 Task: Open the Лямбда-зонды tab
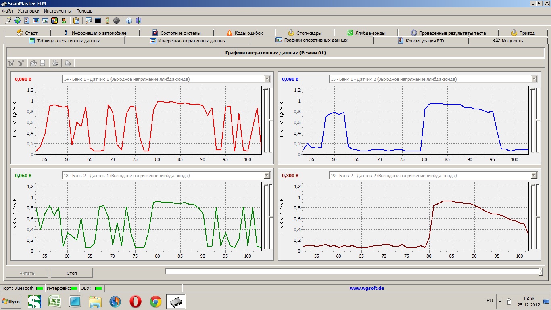pyautogui.click(x=366, y=33)
